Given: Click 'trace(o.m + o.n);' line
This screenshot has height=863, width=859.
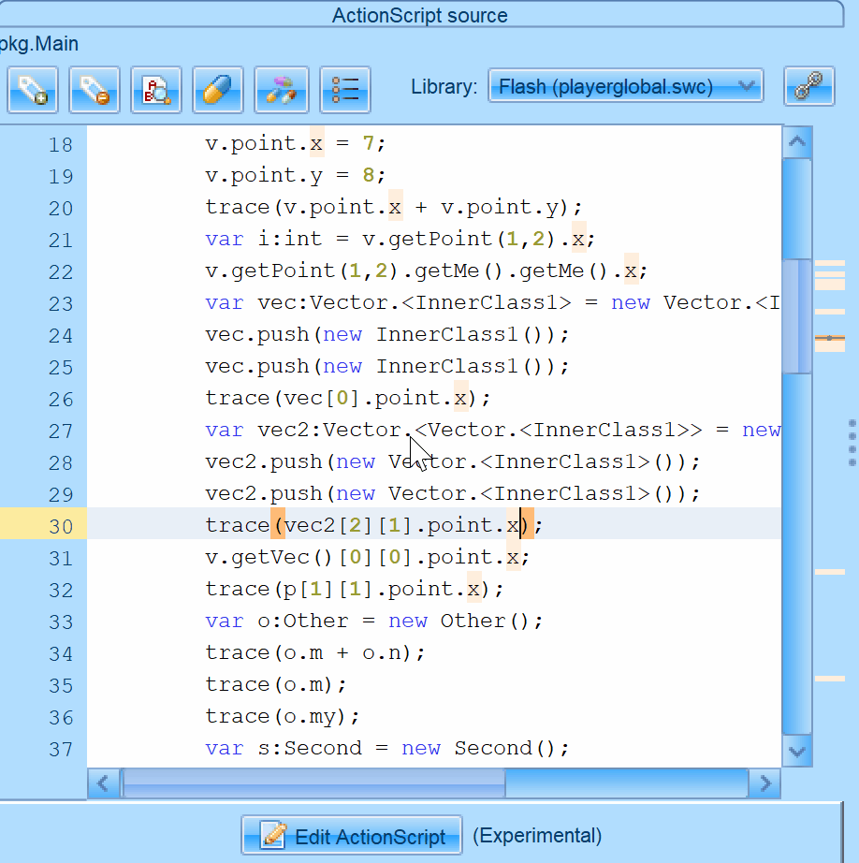Looking at the screenshot, I should click(x=315, y=653).
